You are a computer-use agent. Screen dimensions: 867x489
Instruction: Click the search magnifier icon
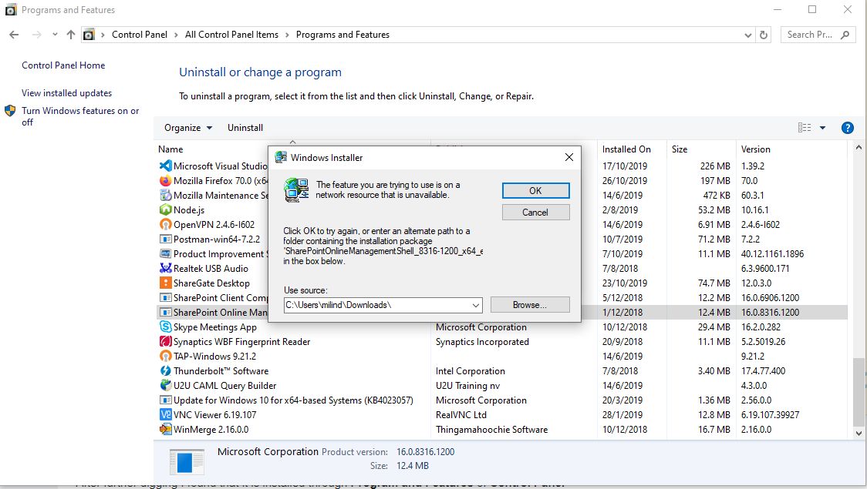845,35
